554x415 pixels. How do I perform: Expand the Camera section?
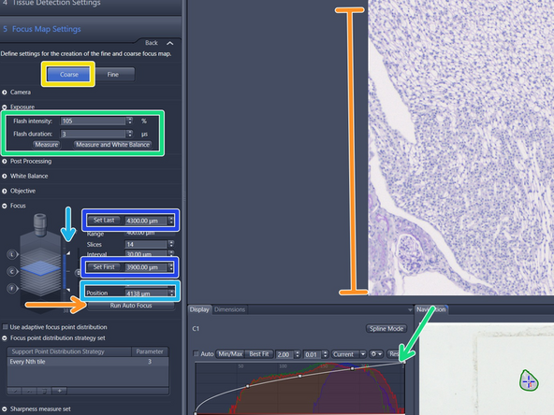click(5, 93)
